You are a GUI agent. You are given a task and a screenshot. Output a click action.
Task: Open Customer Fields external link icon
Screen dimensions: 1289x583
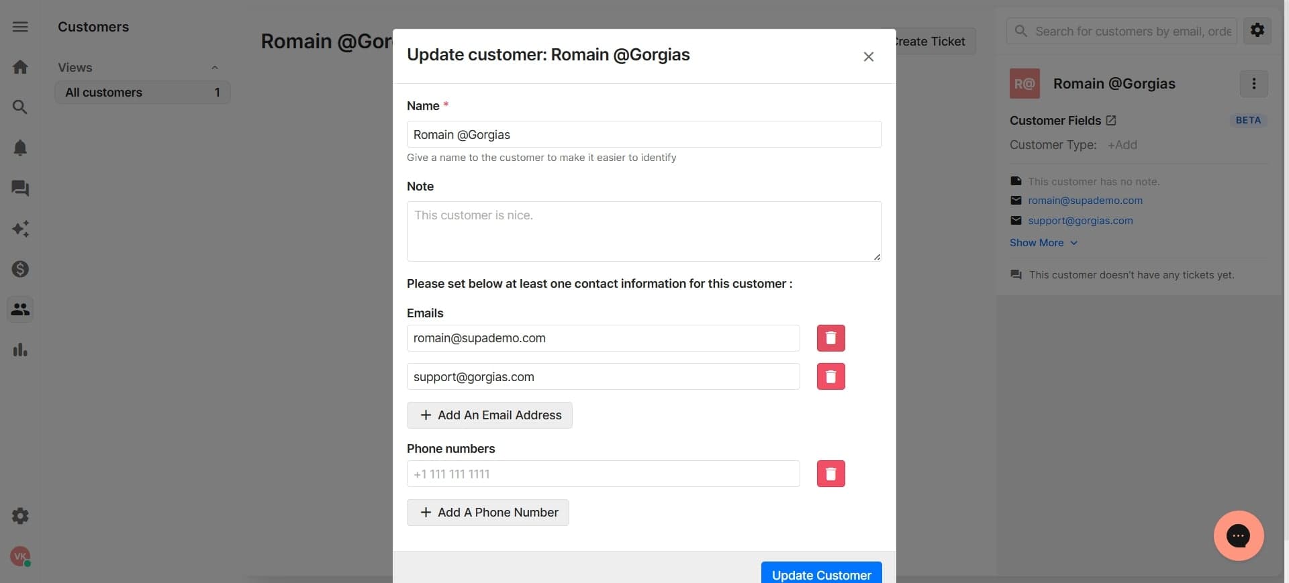(1111, 121)
